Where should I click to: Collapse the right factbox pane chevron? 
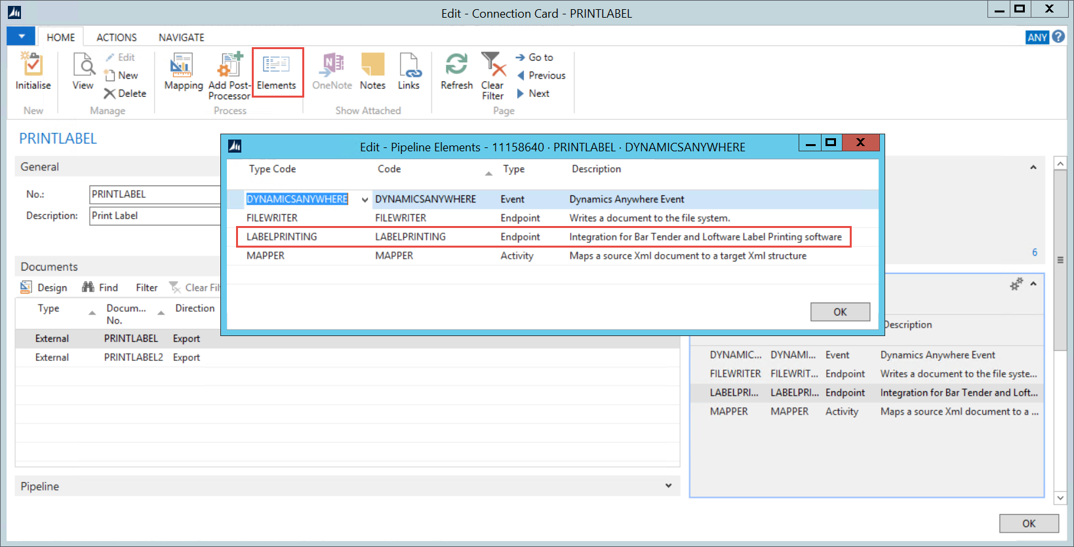click(1033, 284)
